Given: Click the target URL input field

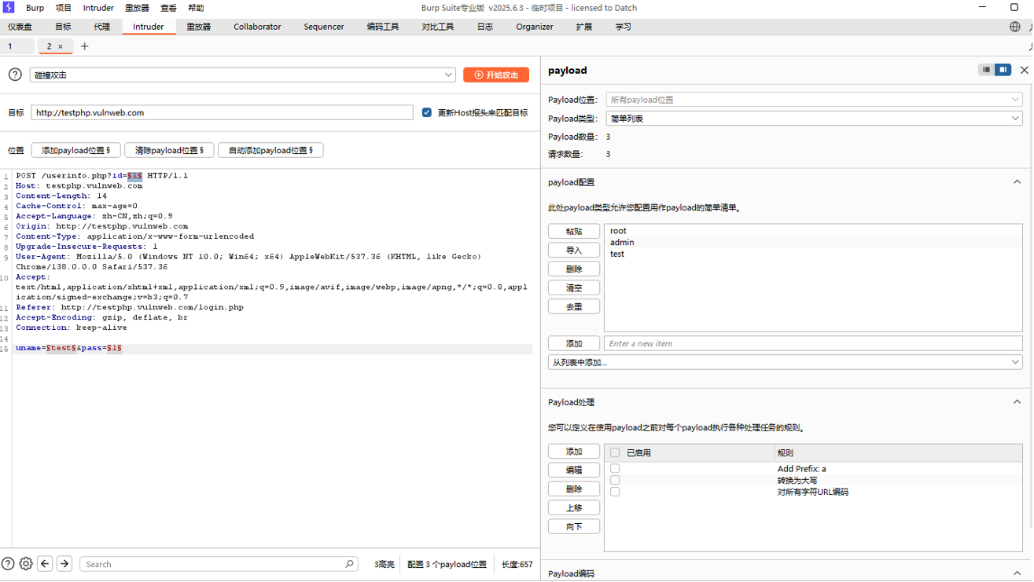Looking at the screenshot, I should (x=222, y=112).
